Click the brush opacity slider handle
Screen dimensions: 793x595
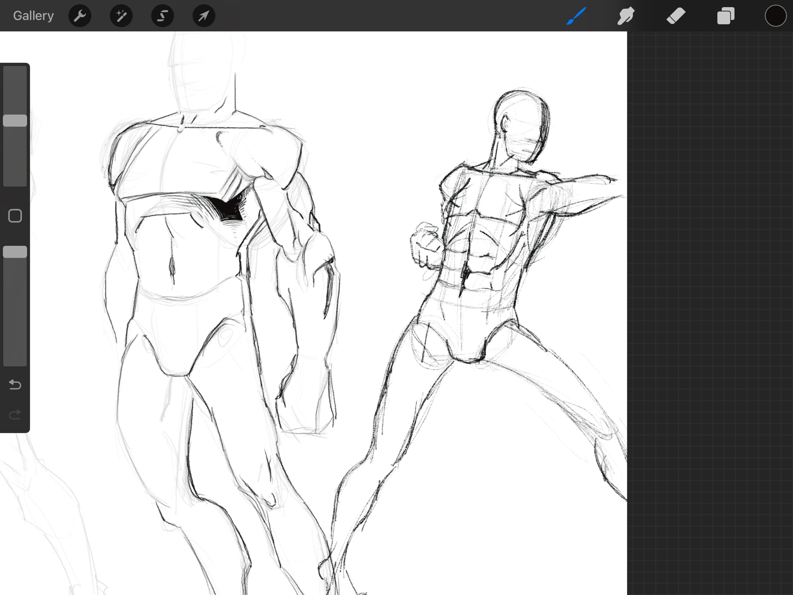(x=15, y=252)
